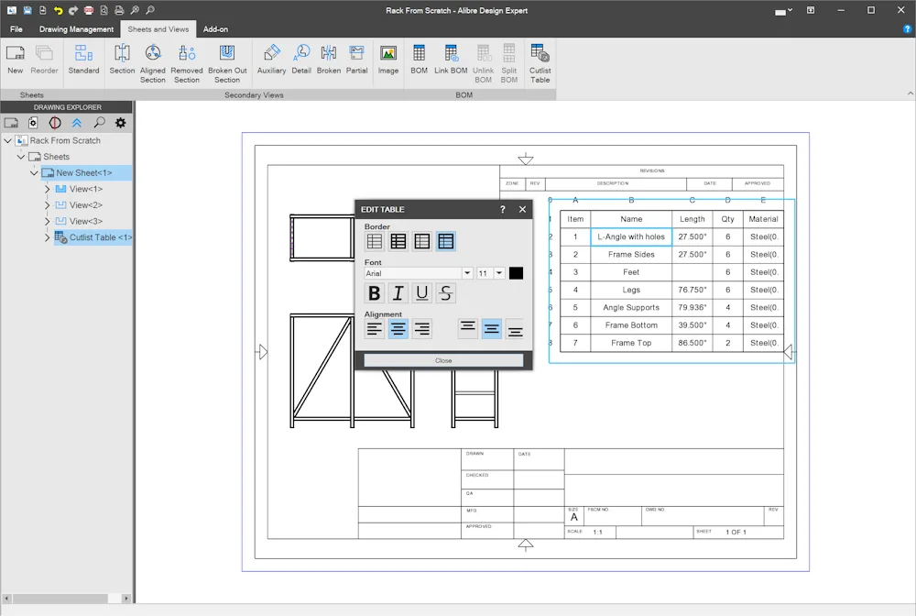Expand View<1> in the tree
This screenshot has height=616, width=916.
pyautogui.click(x=48, y=189)
